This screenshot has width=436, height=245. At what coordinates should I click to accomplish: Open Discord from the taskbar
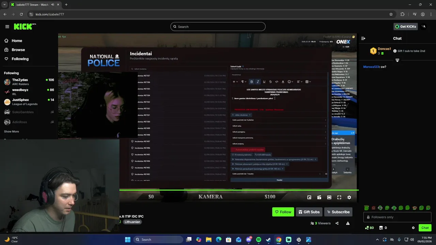click(249, 240)
